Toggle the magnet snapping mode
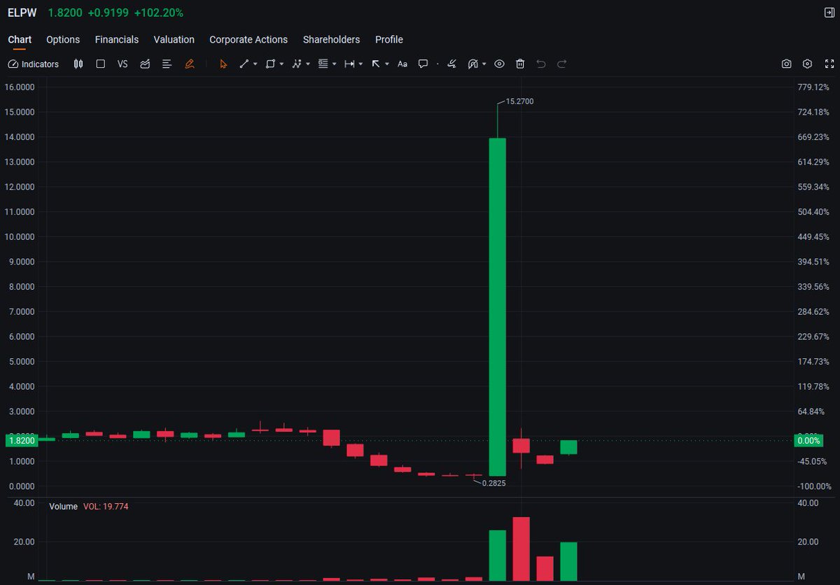The height and width of the screenshot is (585, 840). (x=472, y=64)
